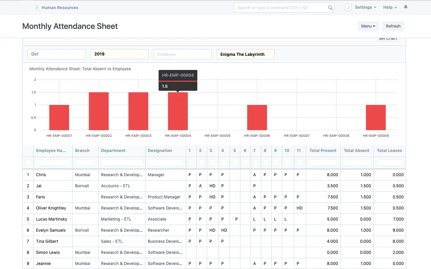Click the Refresh button
The height and width of the screenshot is (269, 431).
(x=393, y=26)
